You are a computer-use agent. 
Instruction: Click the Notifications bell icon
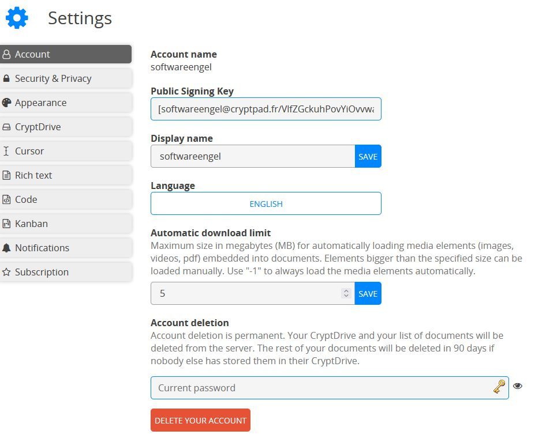pyautogui.click(x=6, y=248)
